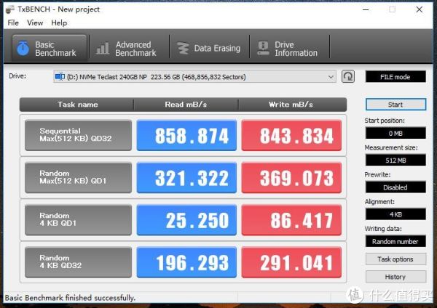
Task: Click the Random Max(512 KB) QD1 task button
Action: (79, 178)
